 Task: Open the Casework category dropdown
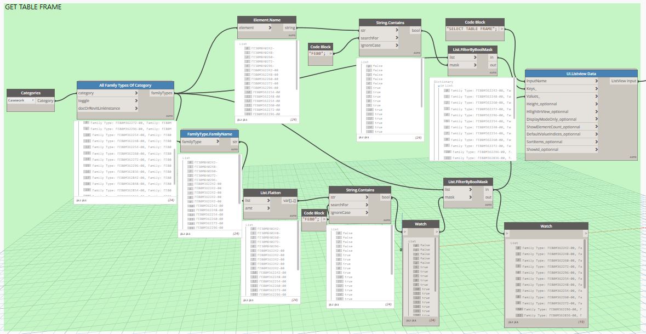[21, 100]
